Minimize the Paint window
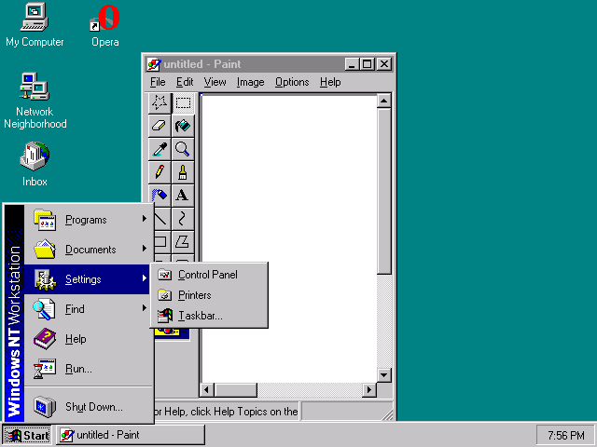The height and width of the screenshot is (447, 597). 353,64
